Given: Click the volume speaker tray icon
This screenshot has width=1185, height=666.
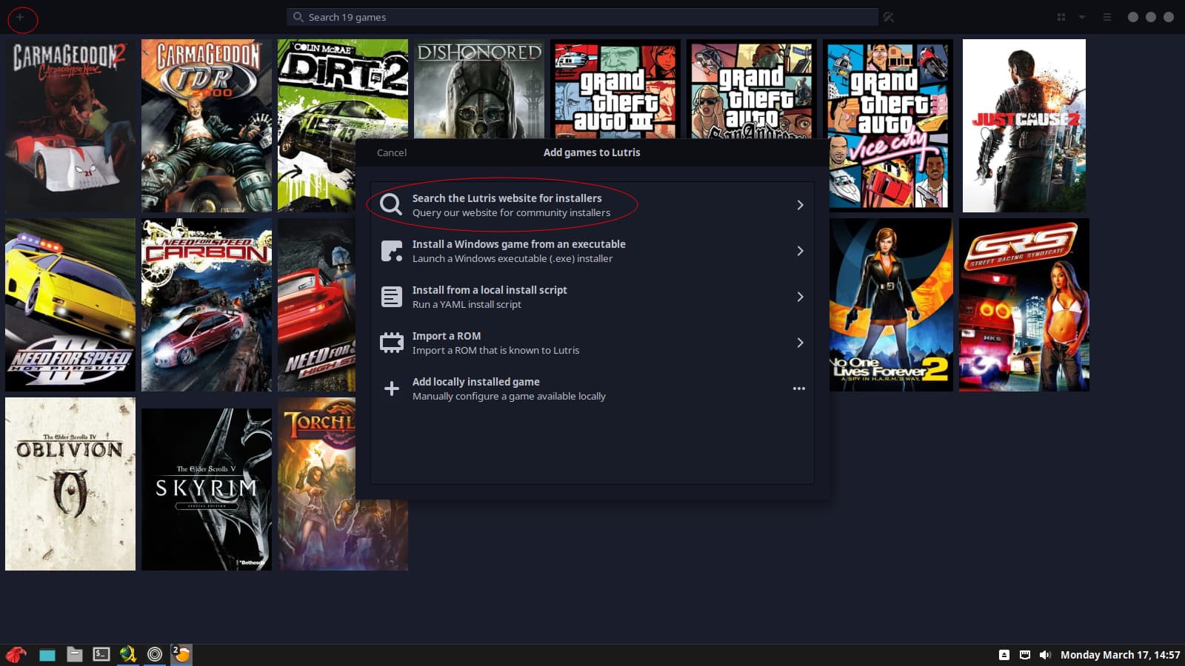Looking at the screenshot, I should (x=1045, y=655).
